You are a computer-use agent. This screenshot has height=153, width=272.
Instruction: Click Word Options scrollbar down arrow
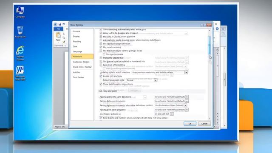pyautogui.click(x=209, y=119)
